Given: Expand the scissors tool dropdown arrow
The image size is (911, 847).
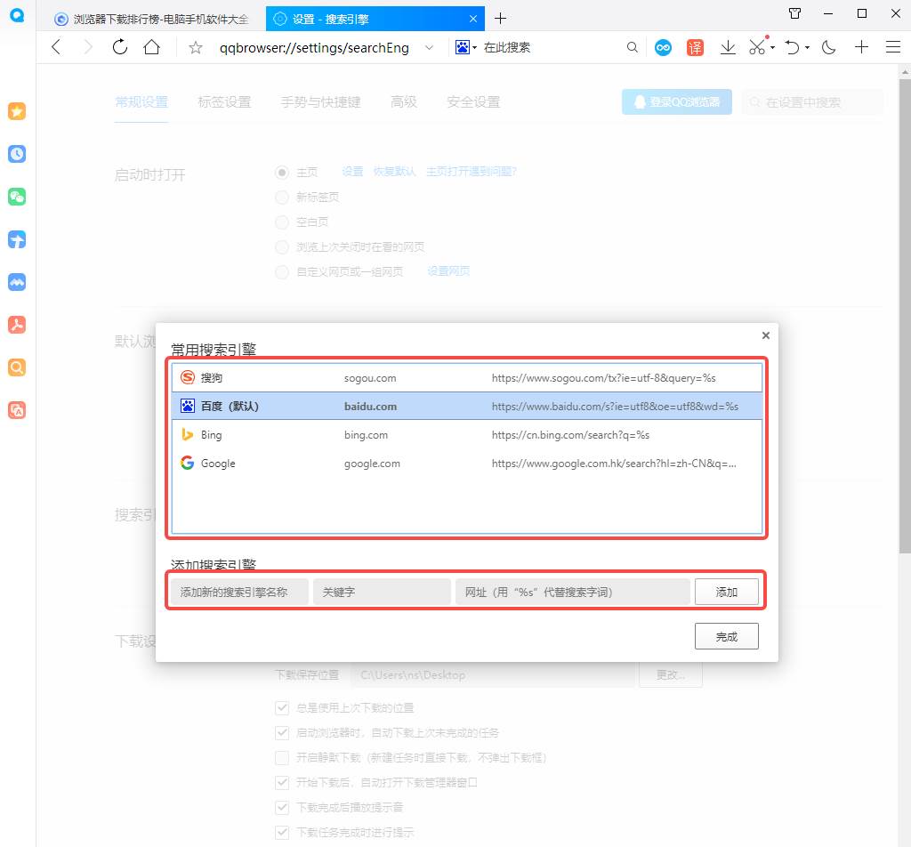Looking at the screenshot, I should coord(773,48).
